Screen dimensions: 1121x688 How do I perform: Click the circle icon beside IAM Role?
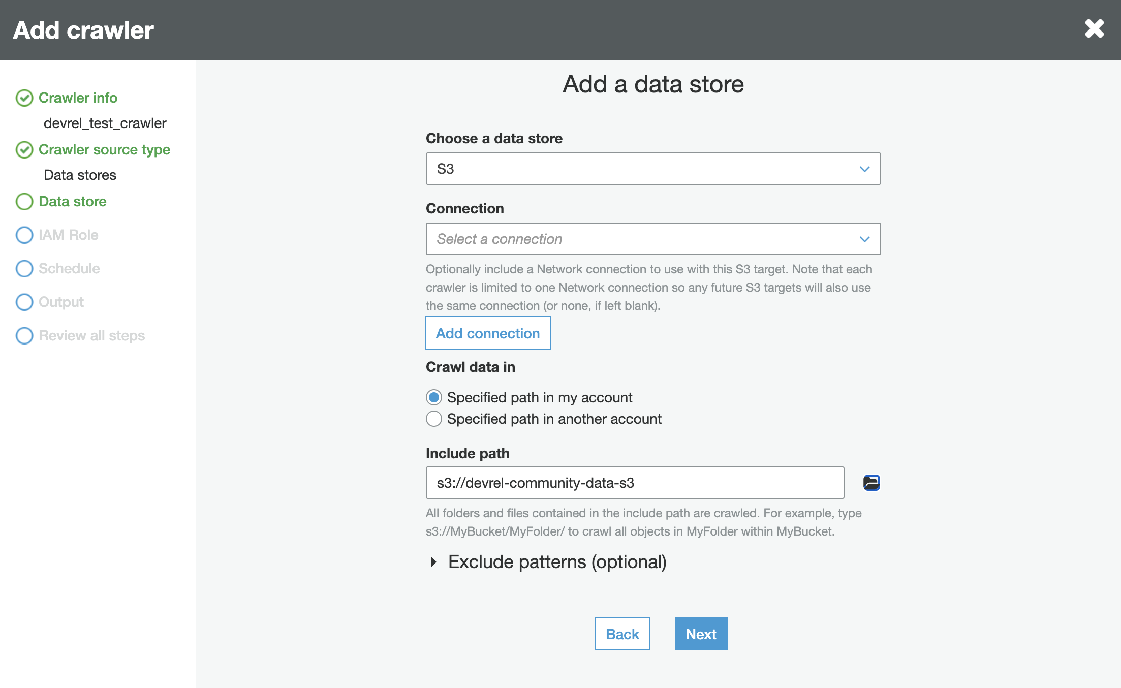click(24, 235)
